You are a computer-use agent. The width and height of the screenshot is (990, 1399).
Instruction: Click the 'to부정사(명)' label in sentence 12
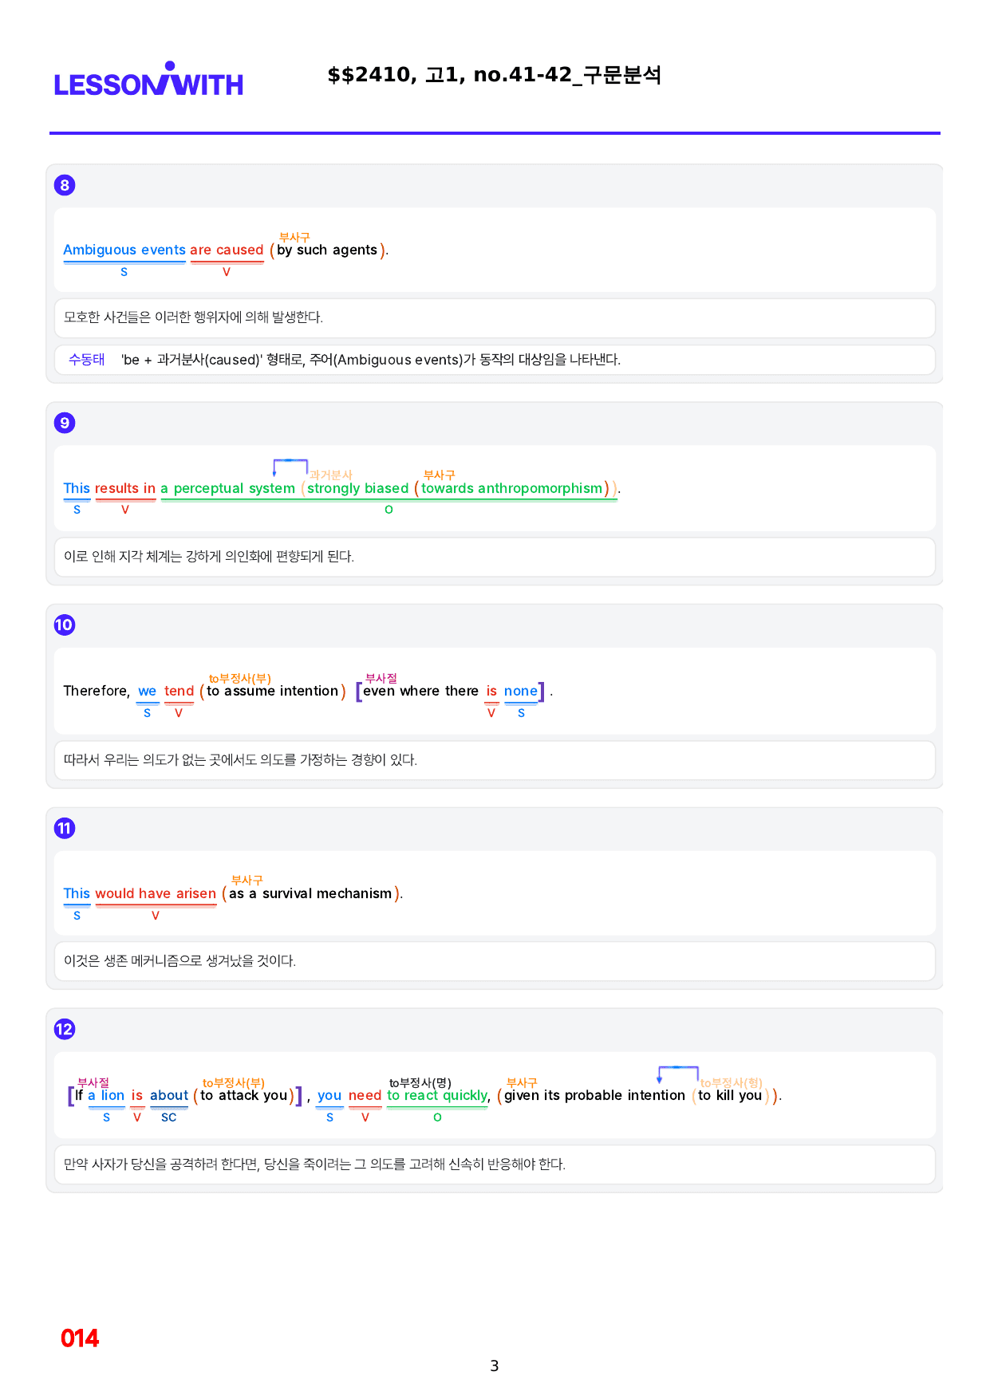coord(420,1082)
